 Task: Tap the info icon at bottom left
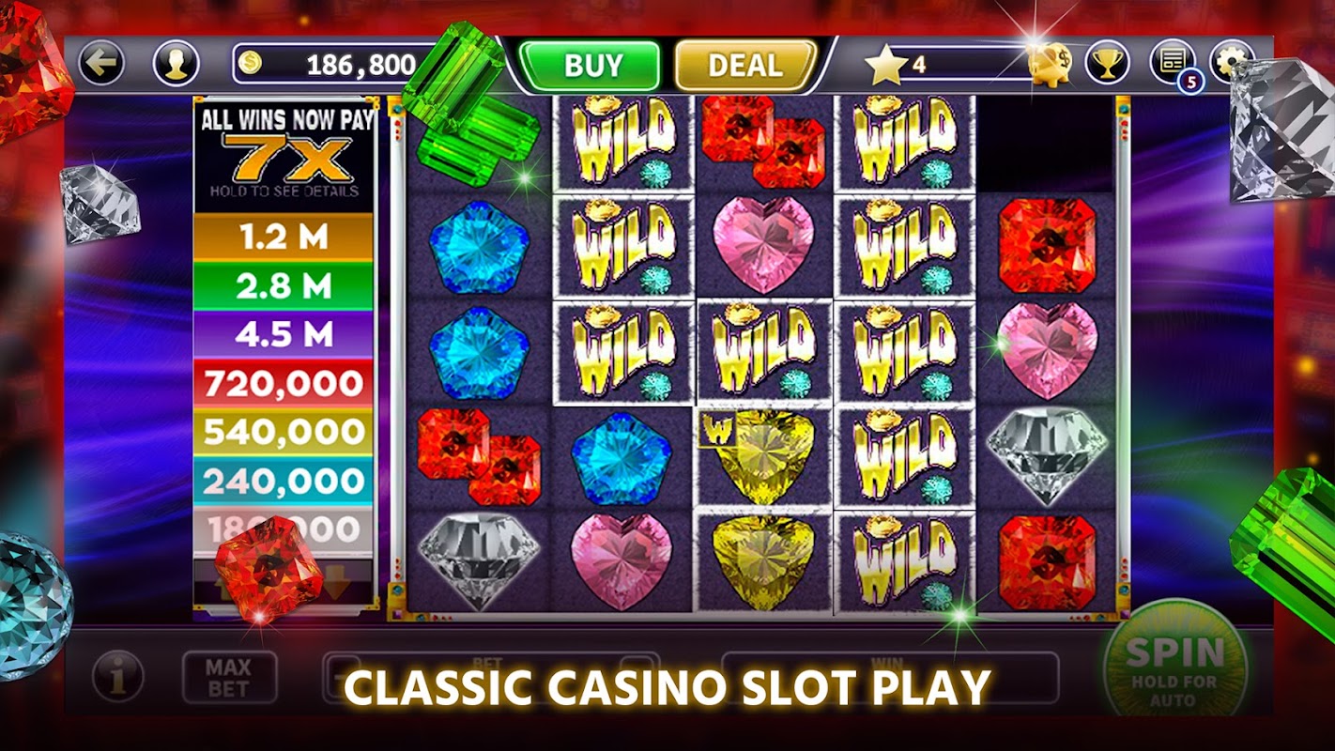(118, 676)
